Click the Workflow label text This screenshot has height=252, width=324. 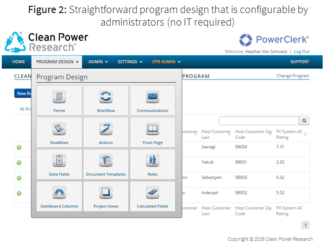106,111
